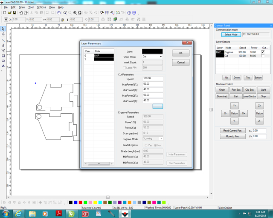Click the Open folder icon in toolbar

10,13
